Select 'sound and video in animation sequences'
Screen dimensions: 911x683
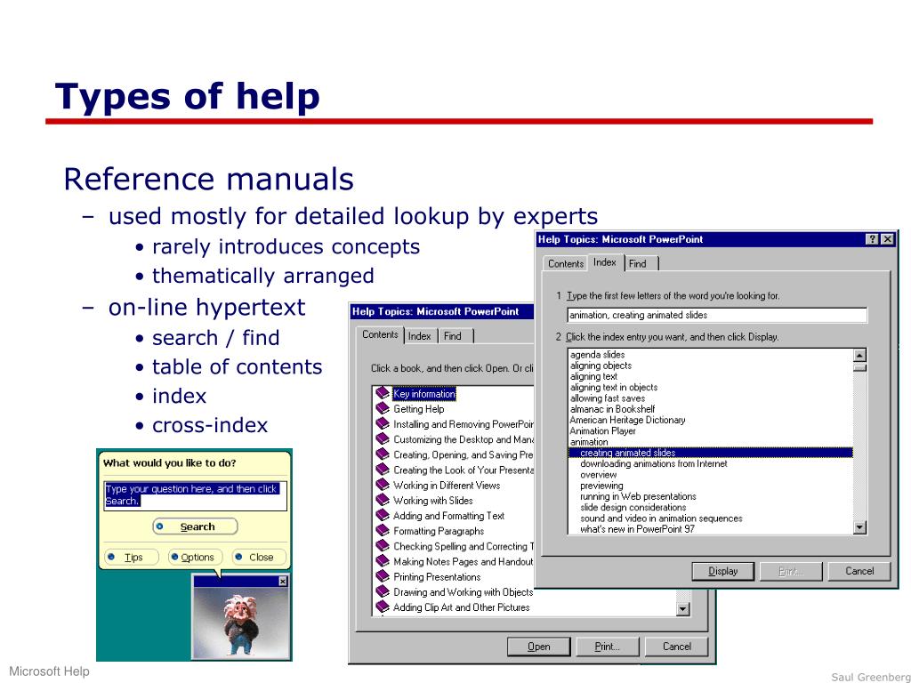[661, 518]
